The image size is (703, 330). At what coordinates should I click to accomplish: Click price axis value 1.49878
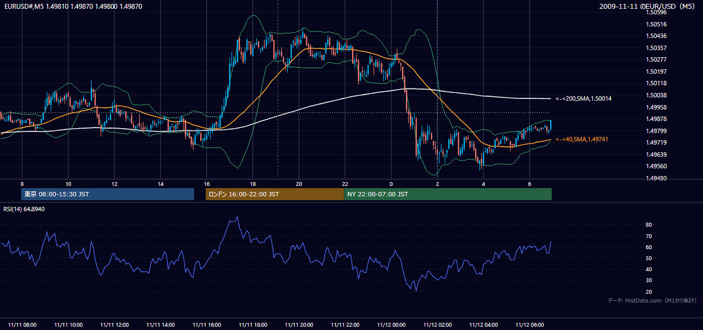tap(656, 119)
